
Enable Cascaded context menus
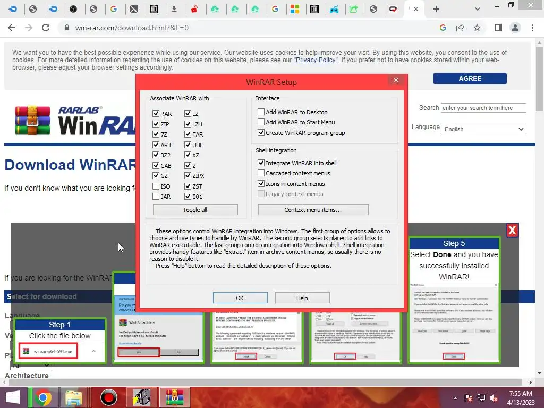261,173
